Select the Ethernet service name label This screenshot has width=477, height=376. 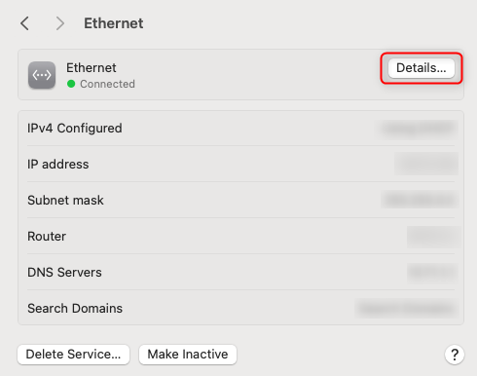click(x=92, y=68)
